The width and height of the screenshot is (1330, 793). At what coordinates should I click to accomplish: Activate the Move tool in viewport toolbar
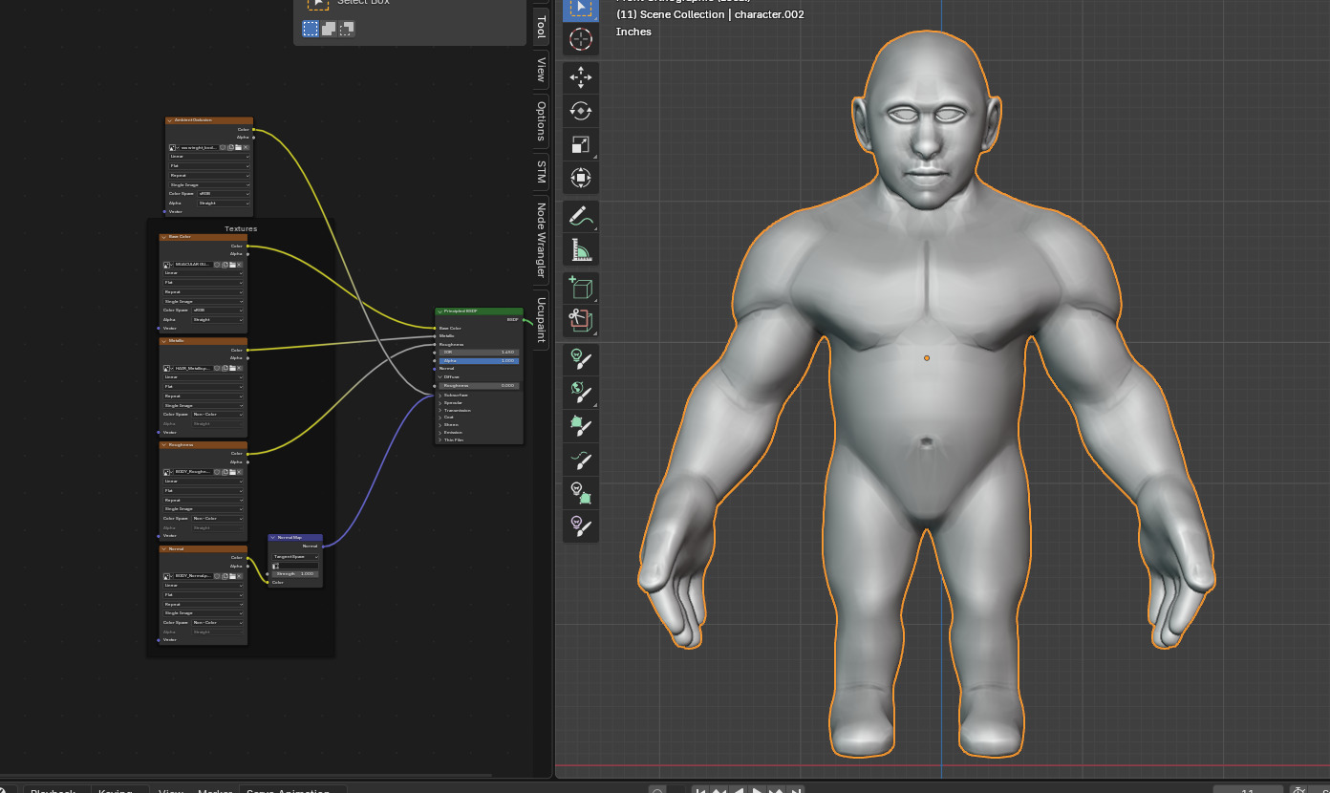pyautogui.click(x=580, y=77)
